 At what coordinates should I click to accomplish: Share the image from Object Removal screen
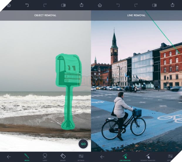[82, 5]
